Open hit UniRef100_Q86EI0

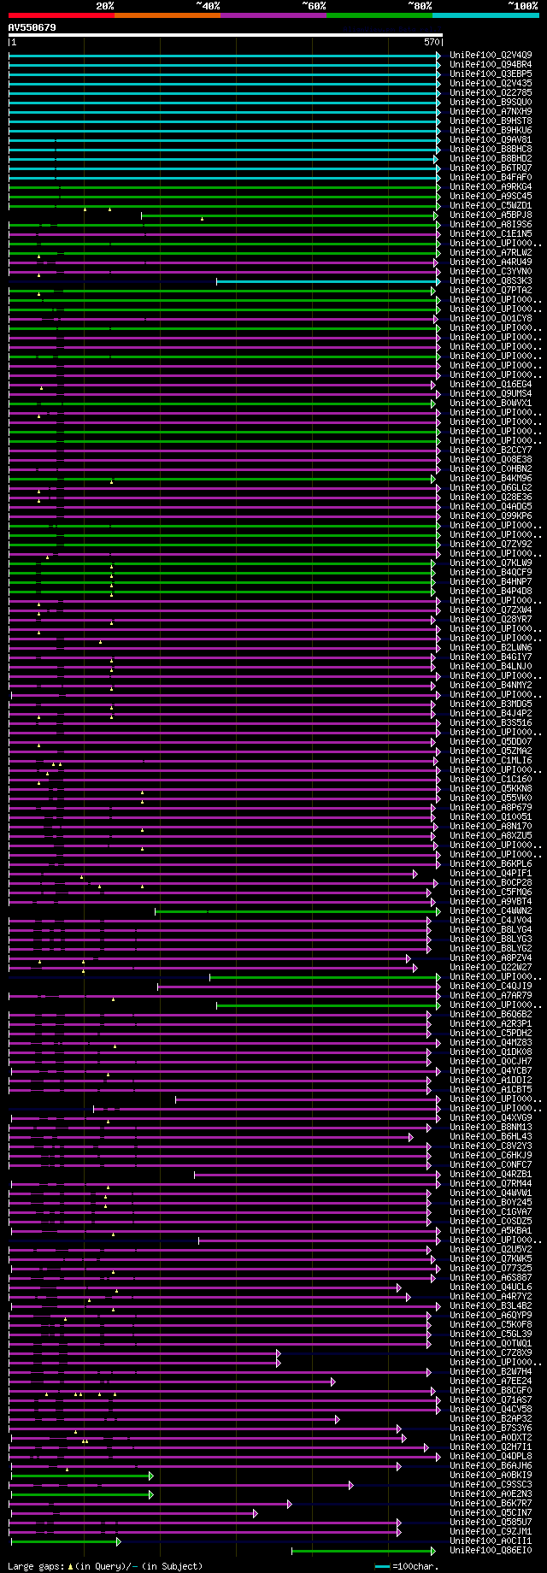tap(491, 1550)
